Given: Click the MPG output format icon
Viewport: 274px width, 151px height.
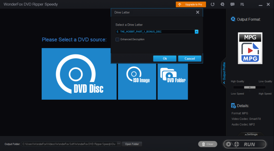Looking at the screenshot, I should click(x=250, y=48).
